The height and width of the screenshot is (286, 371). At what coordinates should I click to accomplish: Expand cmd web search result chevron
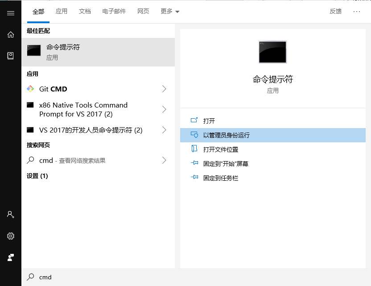164,160
